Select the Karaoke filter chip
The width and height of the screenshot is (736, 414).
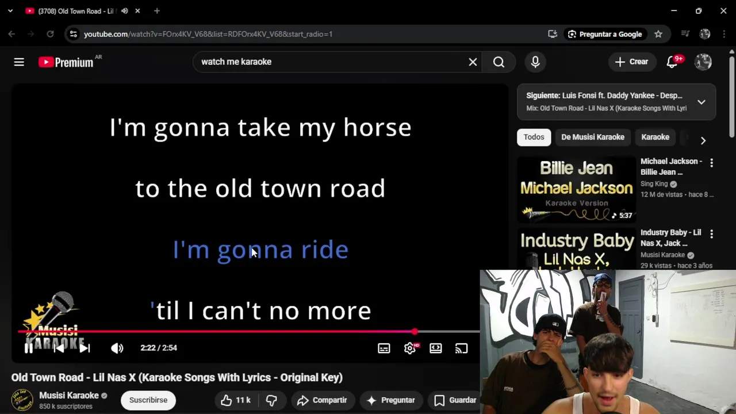(x=655, y=137)
